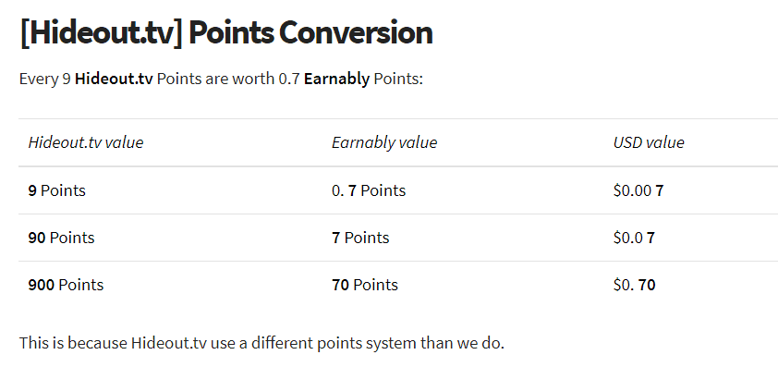The width and height of the screenshot is (778, 367).
Task: Click the Earnably value column header
Action: coord(384,142)
